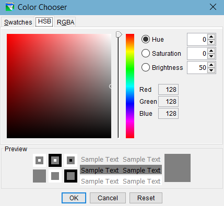Close the Color Chooser dialog
This screenshot has height=206, width=224.
click(x=213, y=7)
